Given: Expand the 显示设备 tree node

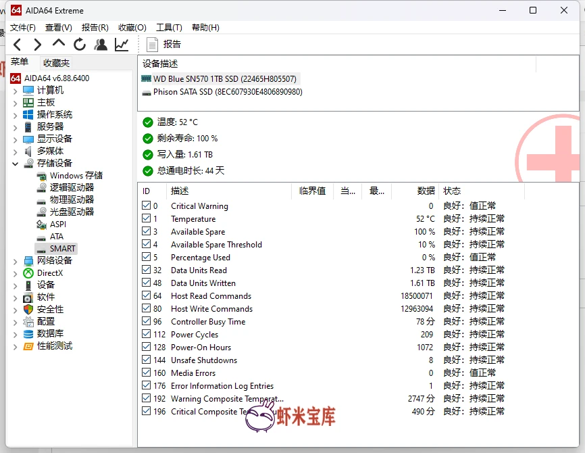Looking at the screenshot, I should click(16, 140).
